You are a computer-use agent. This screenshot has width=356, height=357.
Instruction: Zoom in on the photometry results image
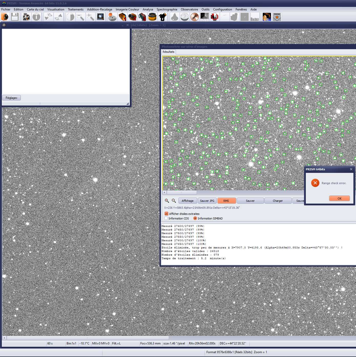pos(167,201)
